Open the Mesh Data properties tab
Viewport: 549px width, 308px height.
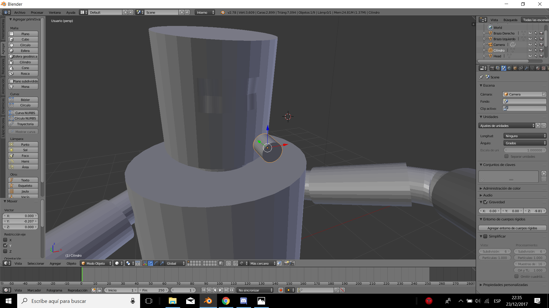[532, 68]
